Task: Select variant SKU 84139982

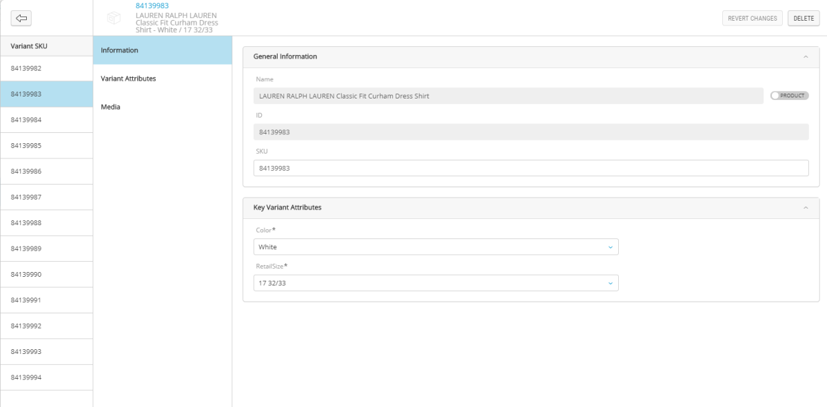Action: coord(26,68)
